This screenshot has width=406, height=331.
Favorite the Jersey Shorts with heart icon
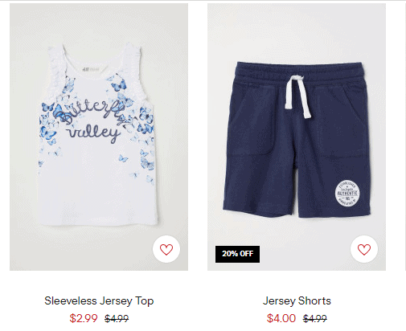(x=364, y=249)
